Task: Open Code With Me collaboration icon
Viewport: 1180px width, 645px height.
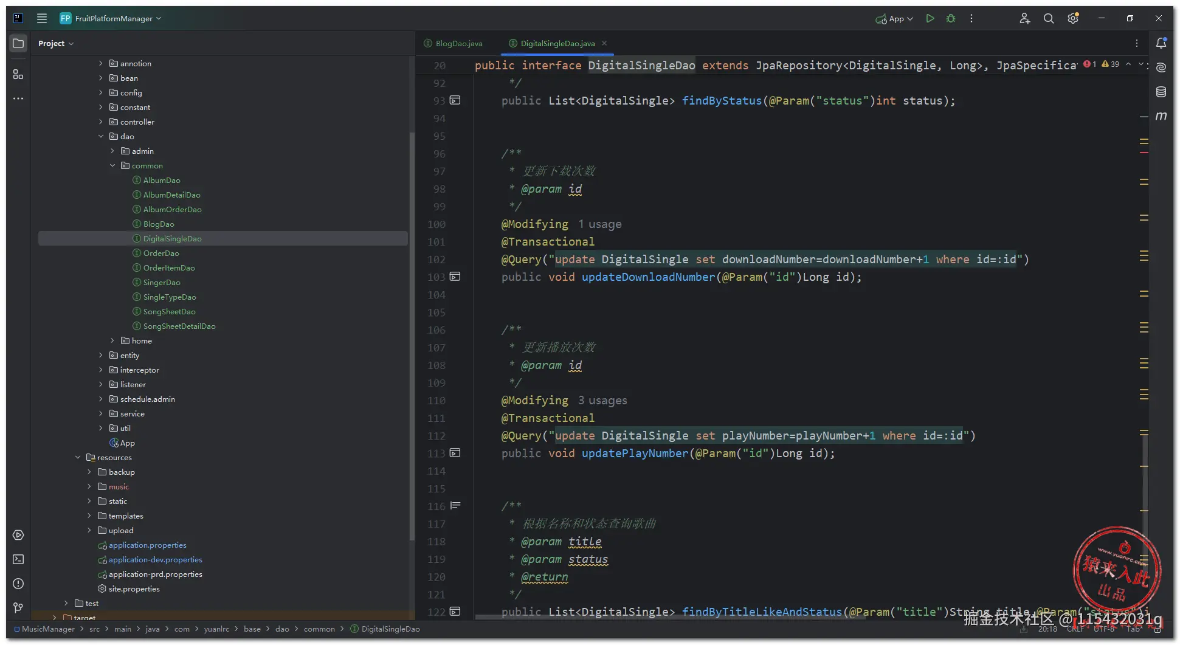Action: (1024, 18)
